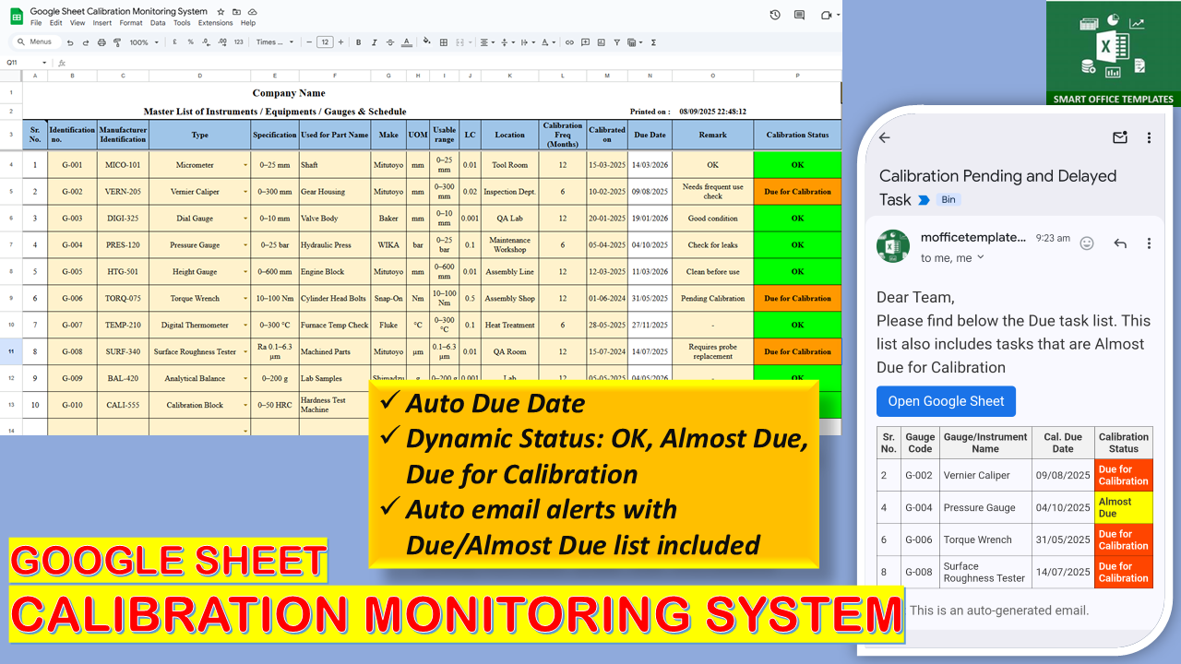Mark the email as unread
Screen dimensions: 1181x664
(x=1120, y=138)
